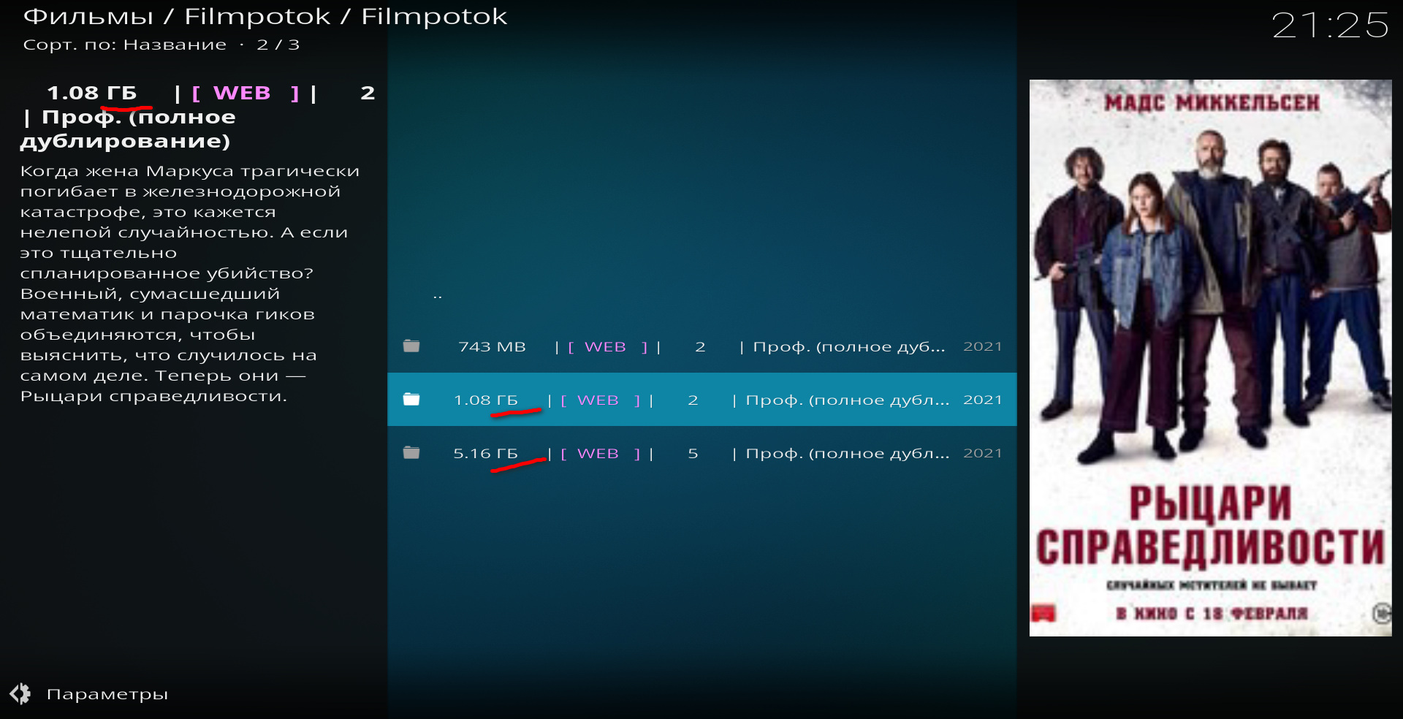Click the Проф. dubbing text in 5.16 ГБ row

pos(846,454)
